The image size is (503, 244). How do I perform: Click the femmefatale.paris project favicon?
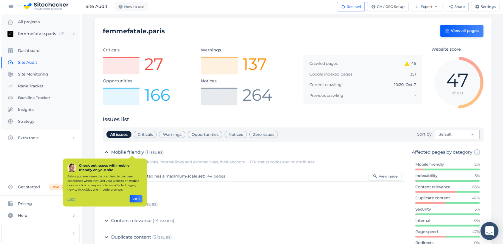pos(10,34)
